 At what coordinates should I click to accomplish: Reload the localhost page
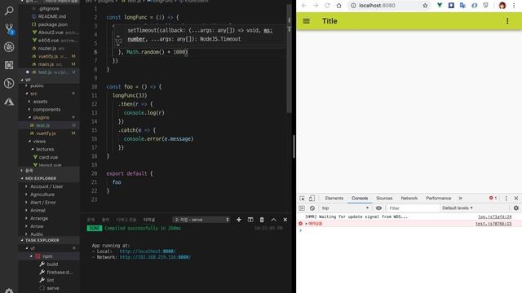pyautogui.click(x=327, y=6)
